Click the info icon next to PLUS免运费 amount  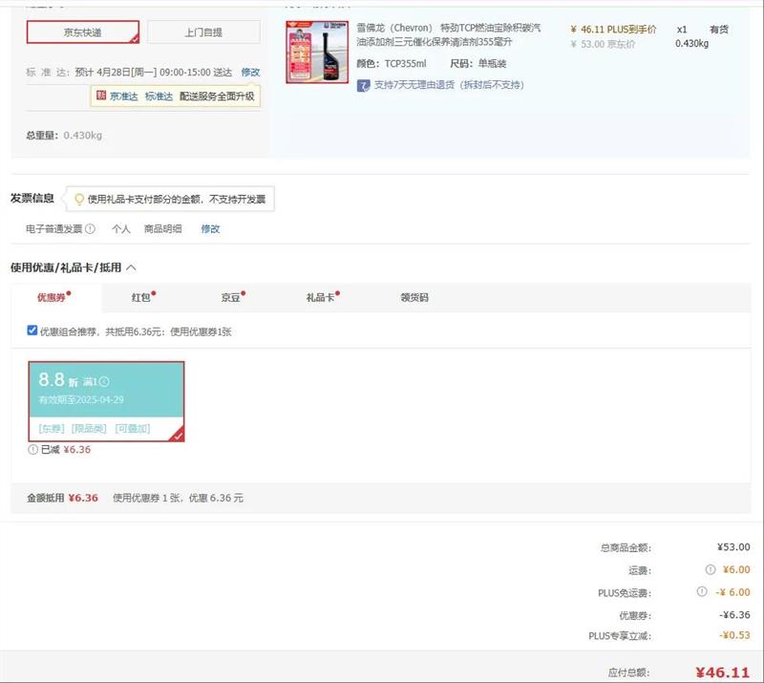pos(710,592)
